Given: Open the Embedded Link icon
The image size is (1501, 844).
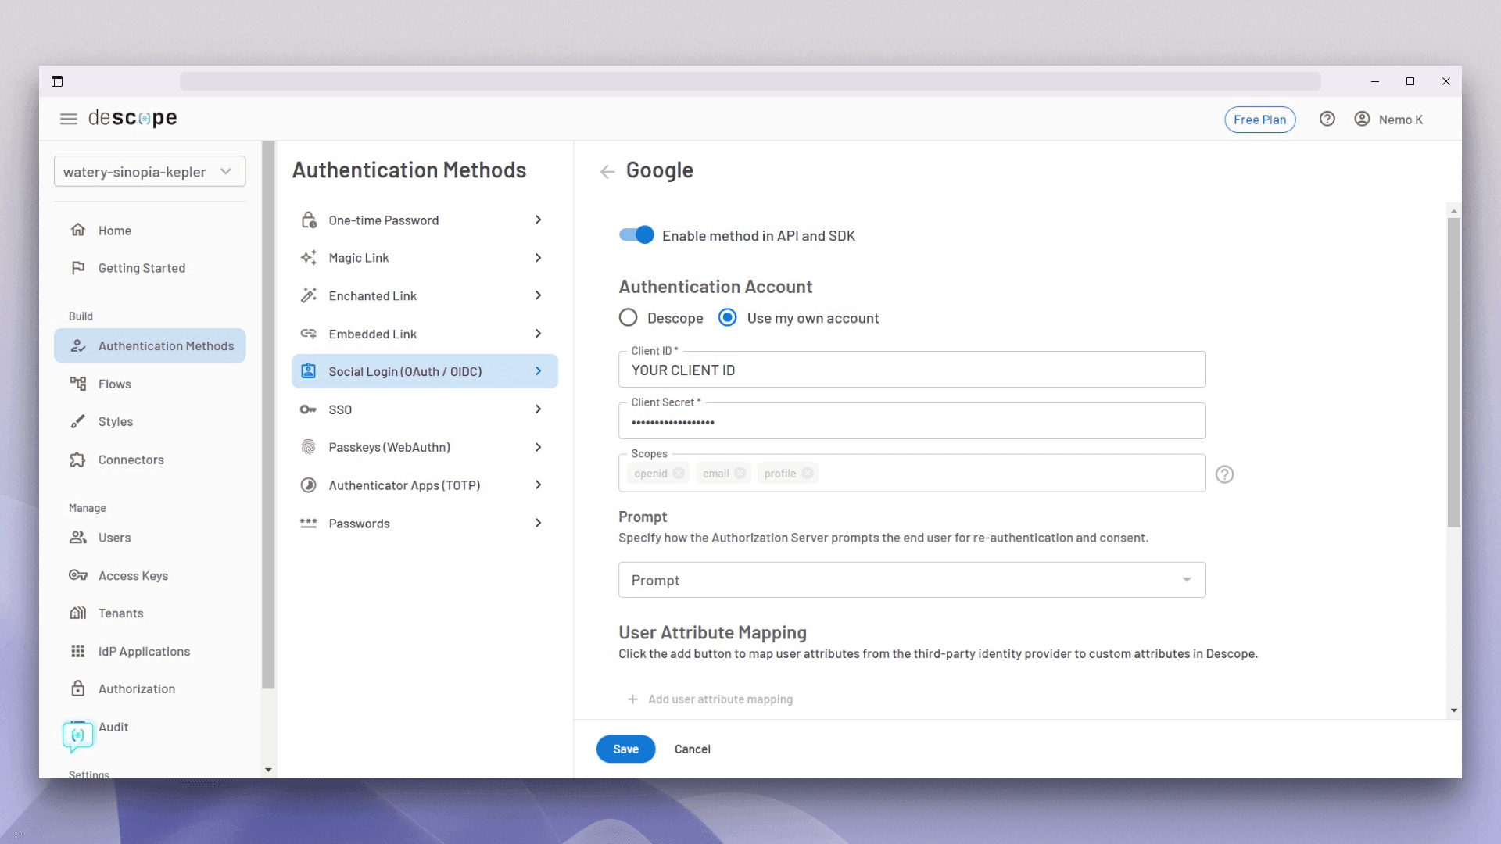Looking at the screenshot, I should pyautogui.click(x=309, y=334).
